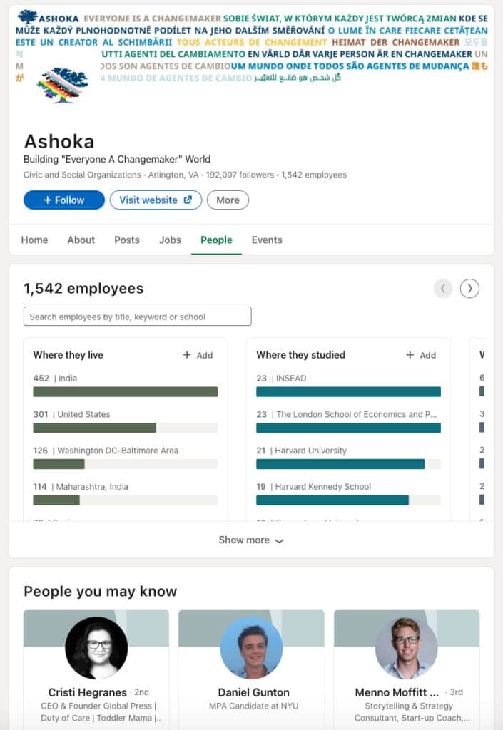The width and height of the screenshot is (503, 730).
Task: Click the People you may know heading
Action: (100, 591)
